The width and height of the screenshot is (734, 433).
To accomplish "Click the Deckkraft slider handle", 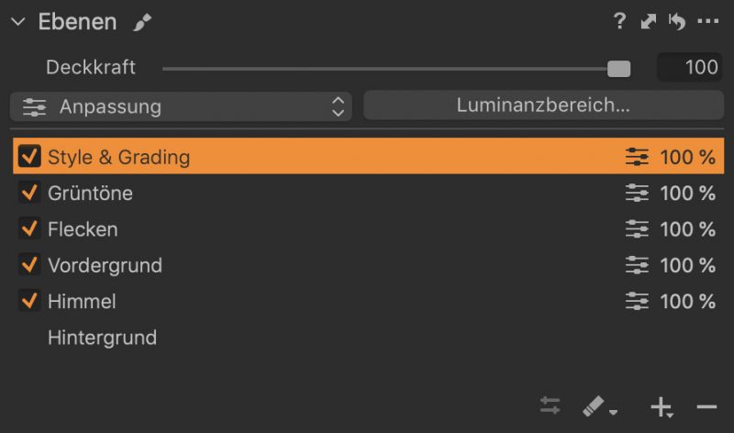I will pos(618,69).
